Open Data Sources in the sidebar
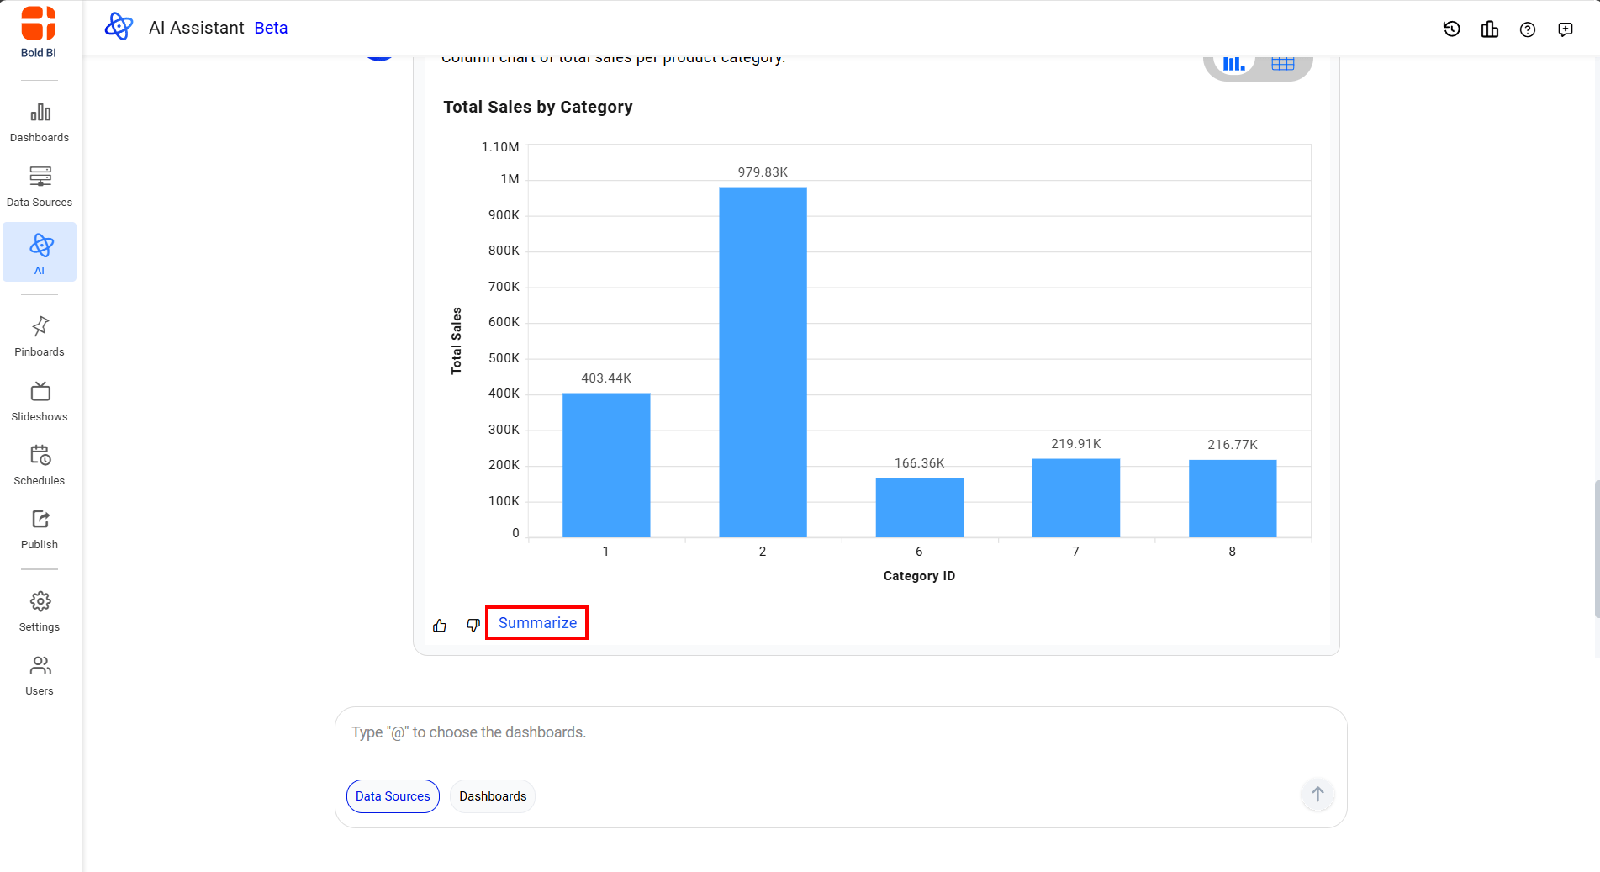This screenshot has width=1600, height=872. tap(40, 187)
